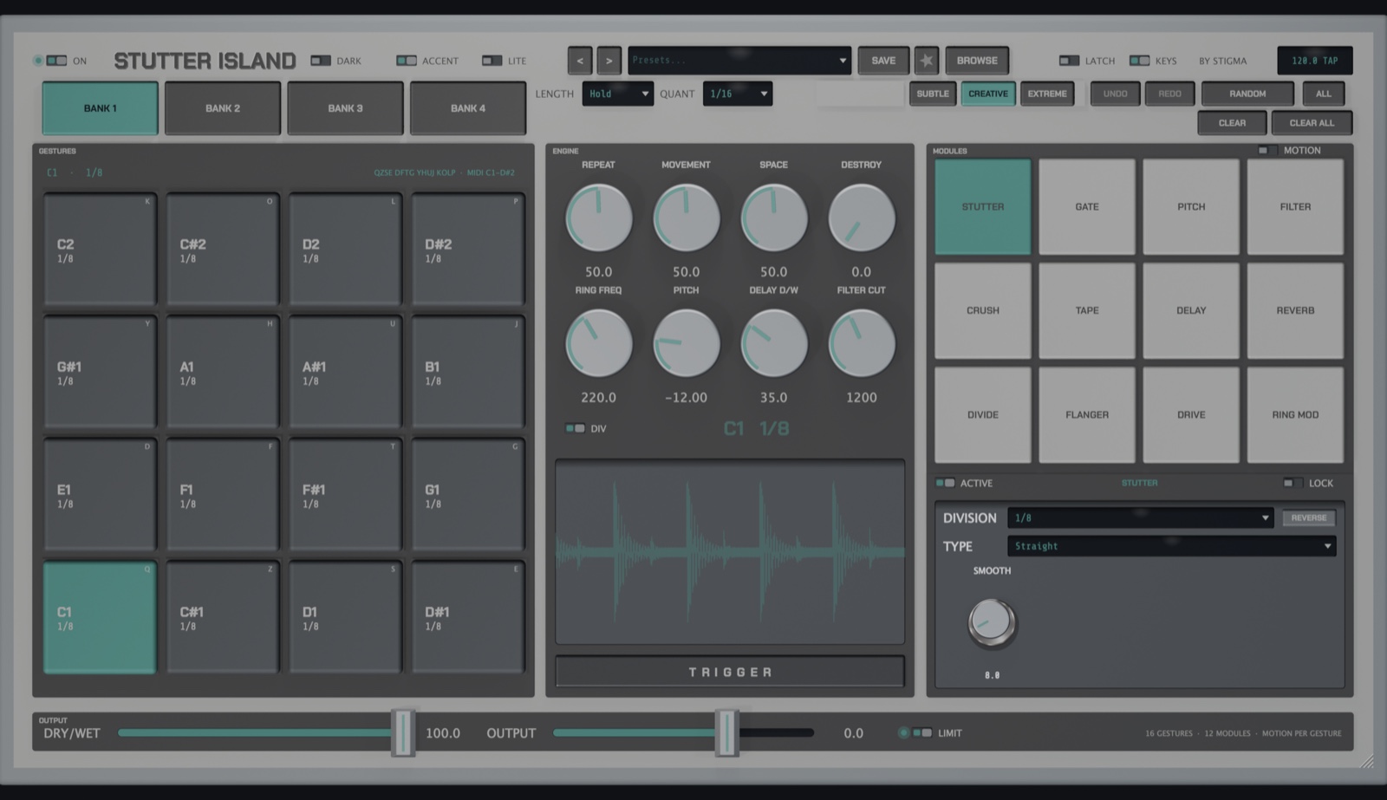Select EXTREME randomization mode
The height and width of the screenshot is (800, 1387).
(x=1047, y=94)
